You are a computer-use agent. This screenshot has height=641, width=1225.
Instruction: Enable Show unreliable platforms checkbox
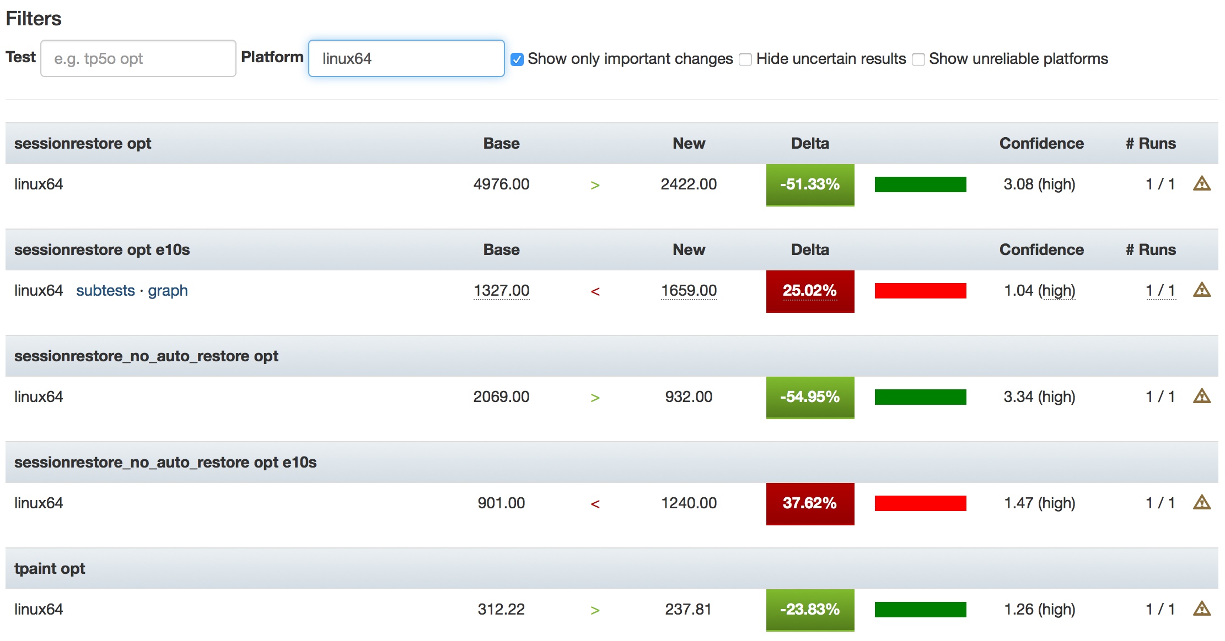click(918, 59)
